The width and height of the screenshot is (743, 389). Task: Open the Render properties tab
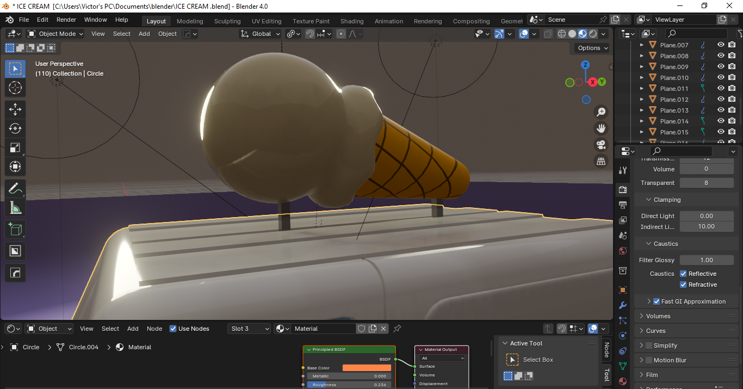pos(623,189)
